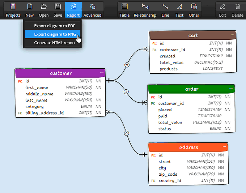Click VARCHAR(50) type of first_name
The image size is (246, 193).
point(79,87)
